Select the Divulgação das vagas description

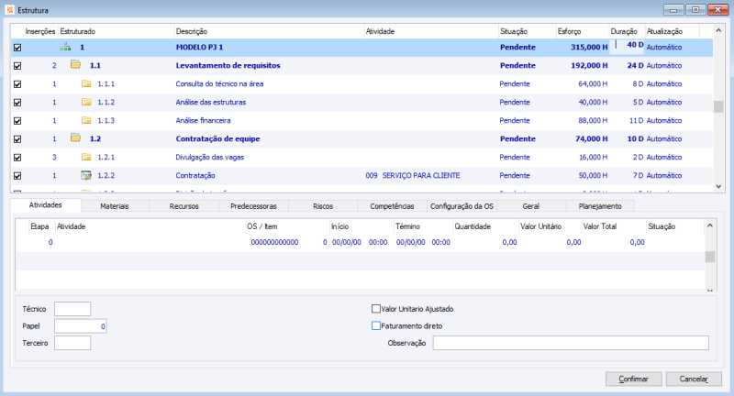(x=210, y=157)
